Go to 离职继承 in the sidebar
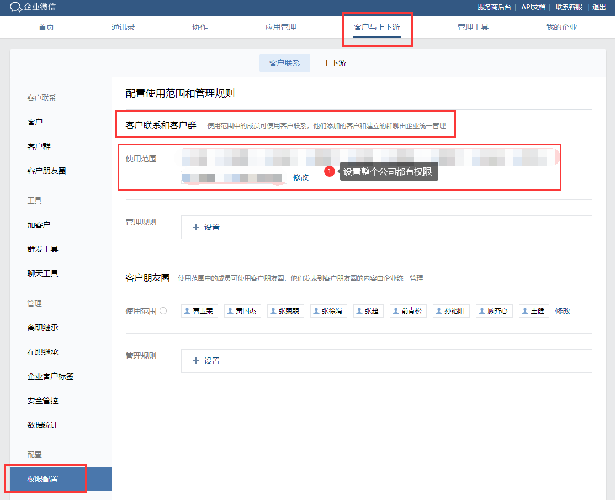This screenshot has height=500, width=615. coord(43,328)
